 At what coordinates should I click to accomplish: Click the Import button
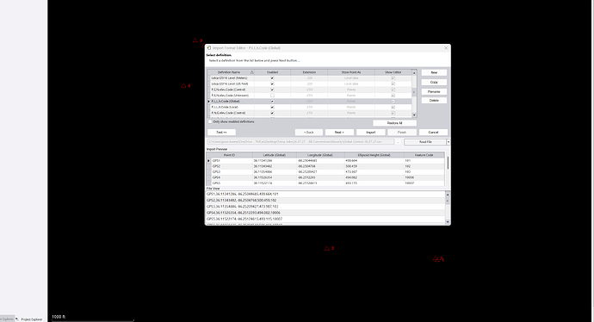[x=371, y=133]
